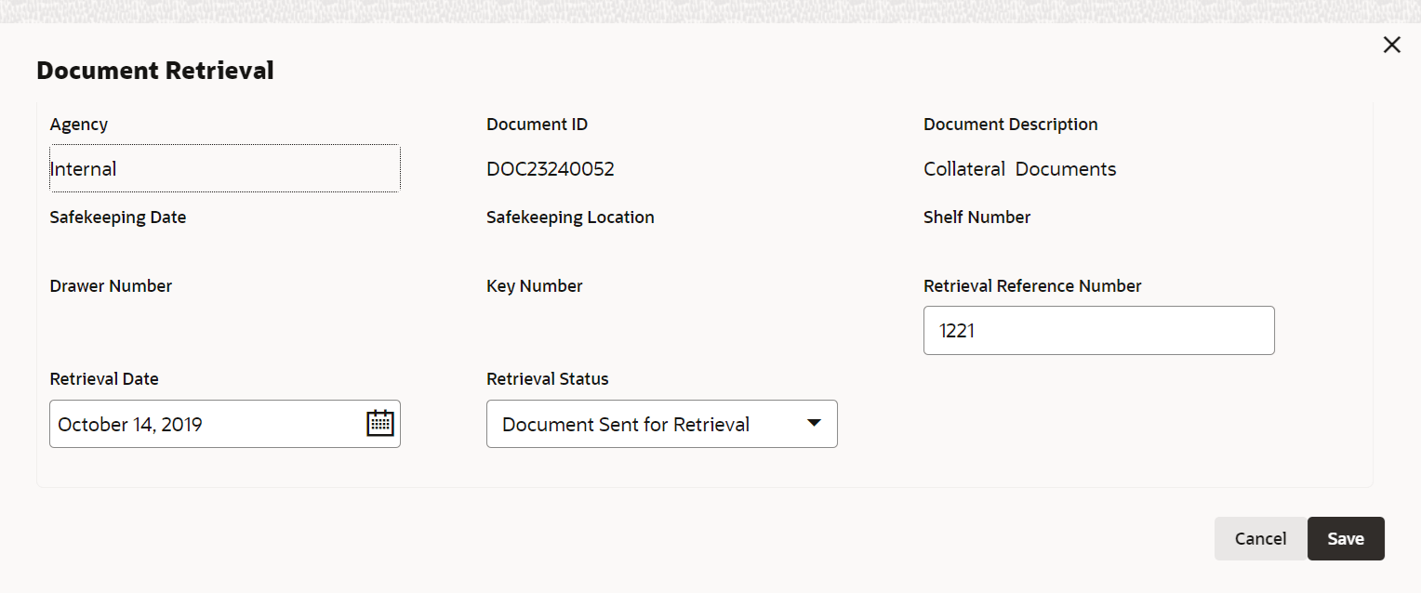The image size is (1421, 593).
Task: Click the Collateral Documents description text
Action: click(1020, 169)
